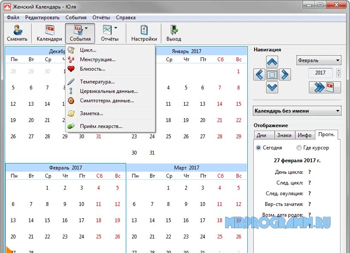Expand the Отчёты button dropdown arrow

(x=116, y=28)
